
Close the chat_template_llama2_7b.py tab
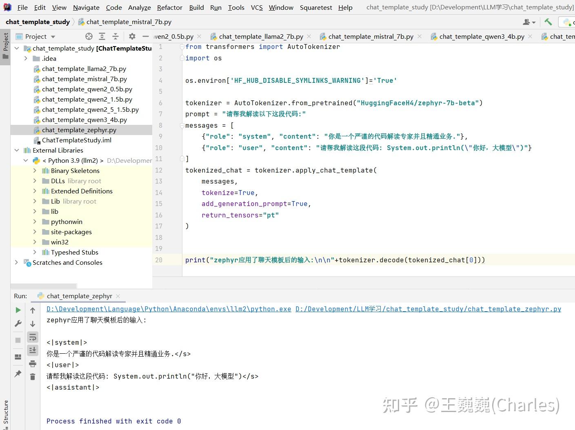point(309,36)
